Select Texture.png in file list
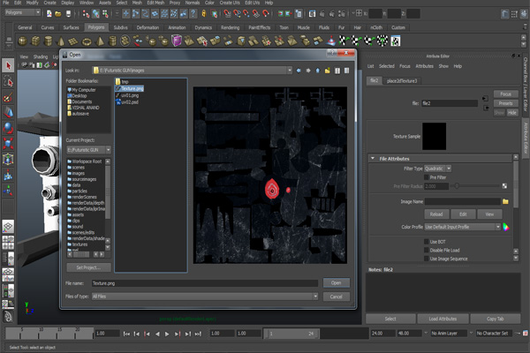 coord(130,88)
